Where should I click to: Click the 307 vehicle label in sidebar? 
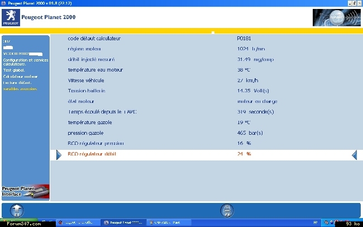pos(7,41)
